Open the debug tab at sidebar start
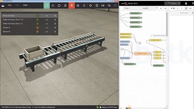 click(172, 8)
